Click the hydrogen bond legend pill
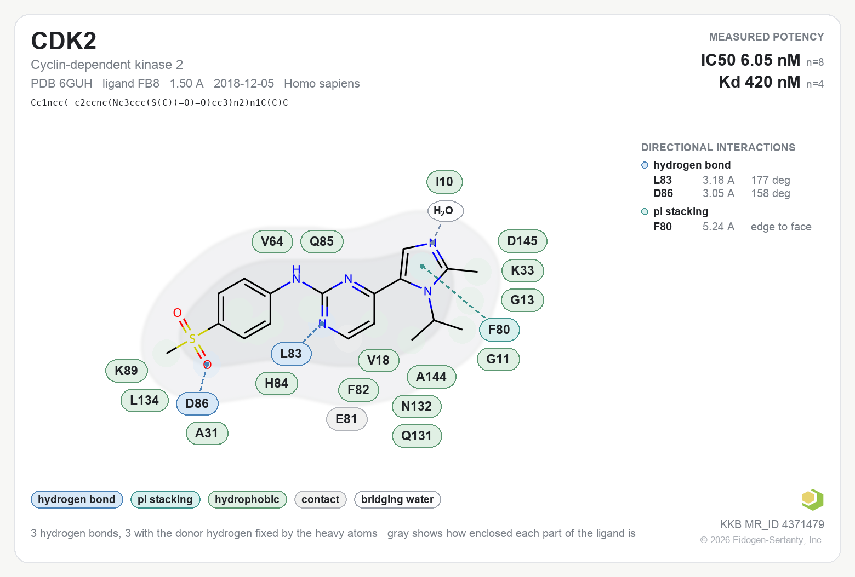Image resolution: width=855 pixels, height=577 pixels. (77, 499)
